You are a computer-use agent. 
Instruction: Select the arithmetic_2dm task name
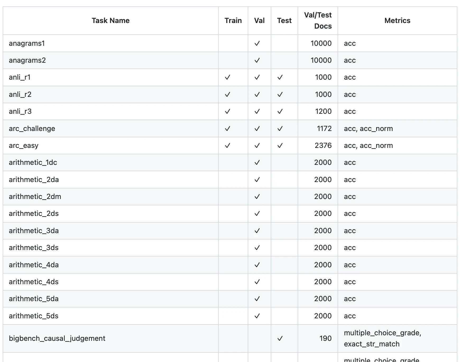click(x=35, y=197)
